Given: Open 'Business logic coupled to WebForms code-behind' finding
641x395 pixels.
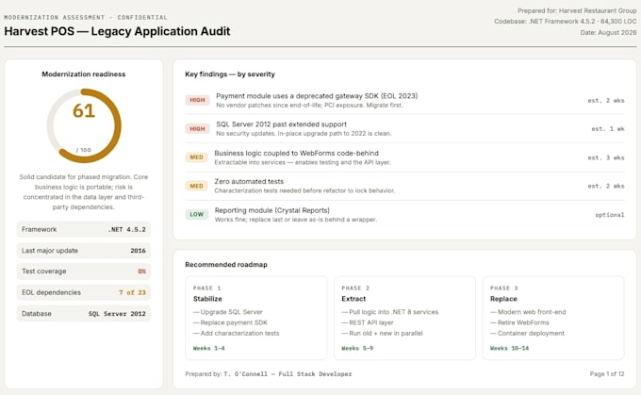Looking at the screenshot, I should click(296, 154).
